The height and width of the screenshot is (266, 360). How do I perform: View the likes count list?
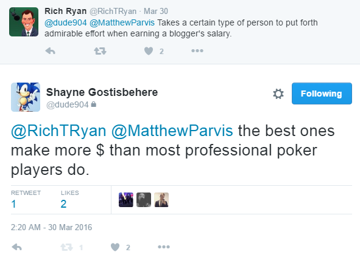[x=70, y=199]
